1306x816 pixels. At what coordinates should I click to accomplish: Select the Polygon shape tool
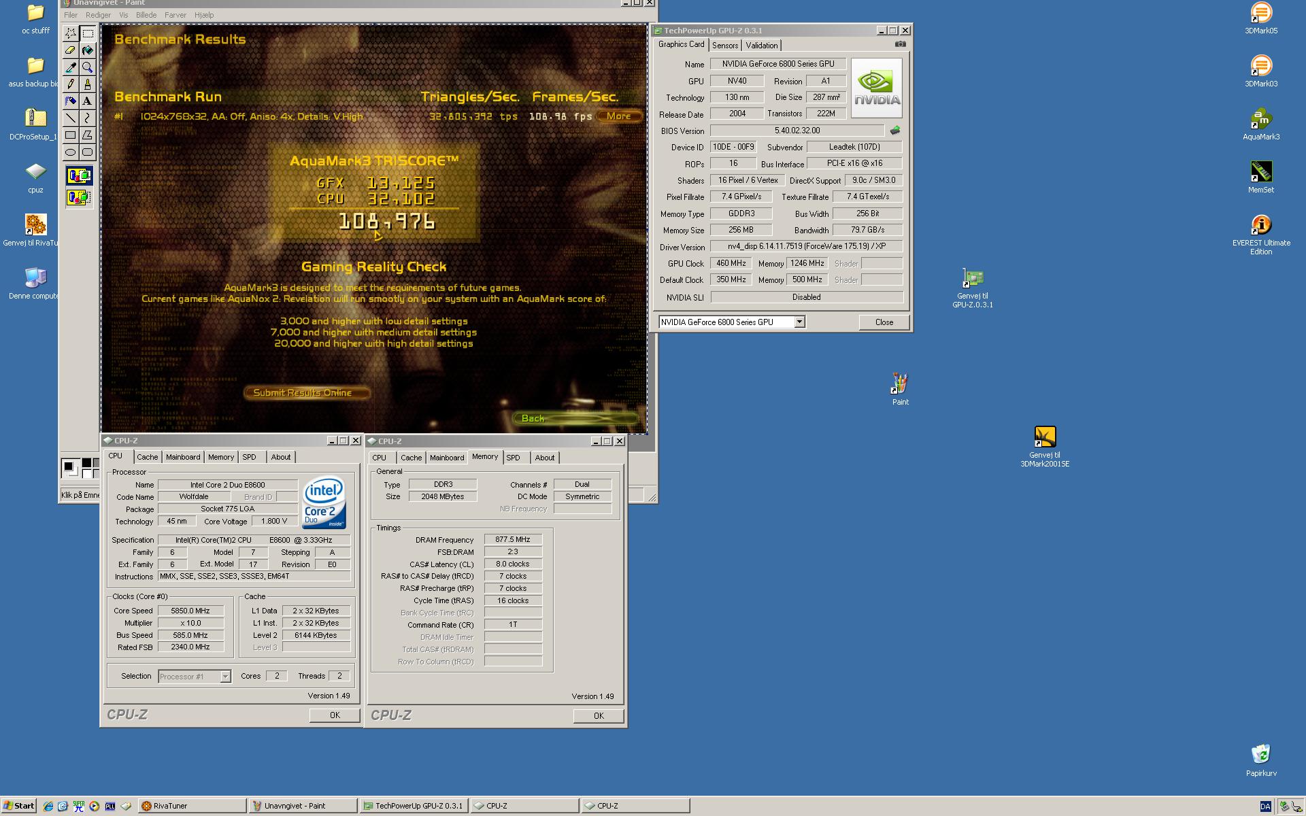point(88,135)
